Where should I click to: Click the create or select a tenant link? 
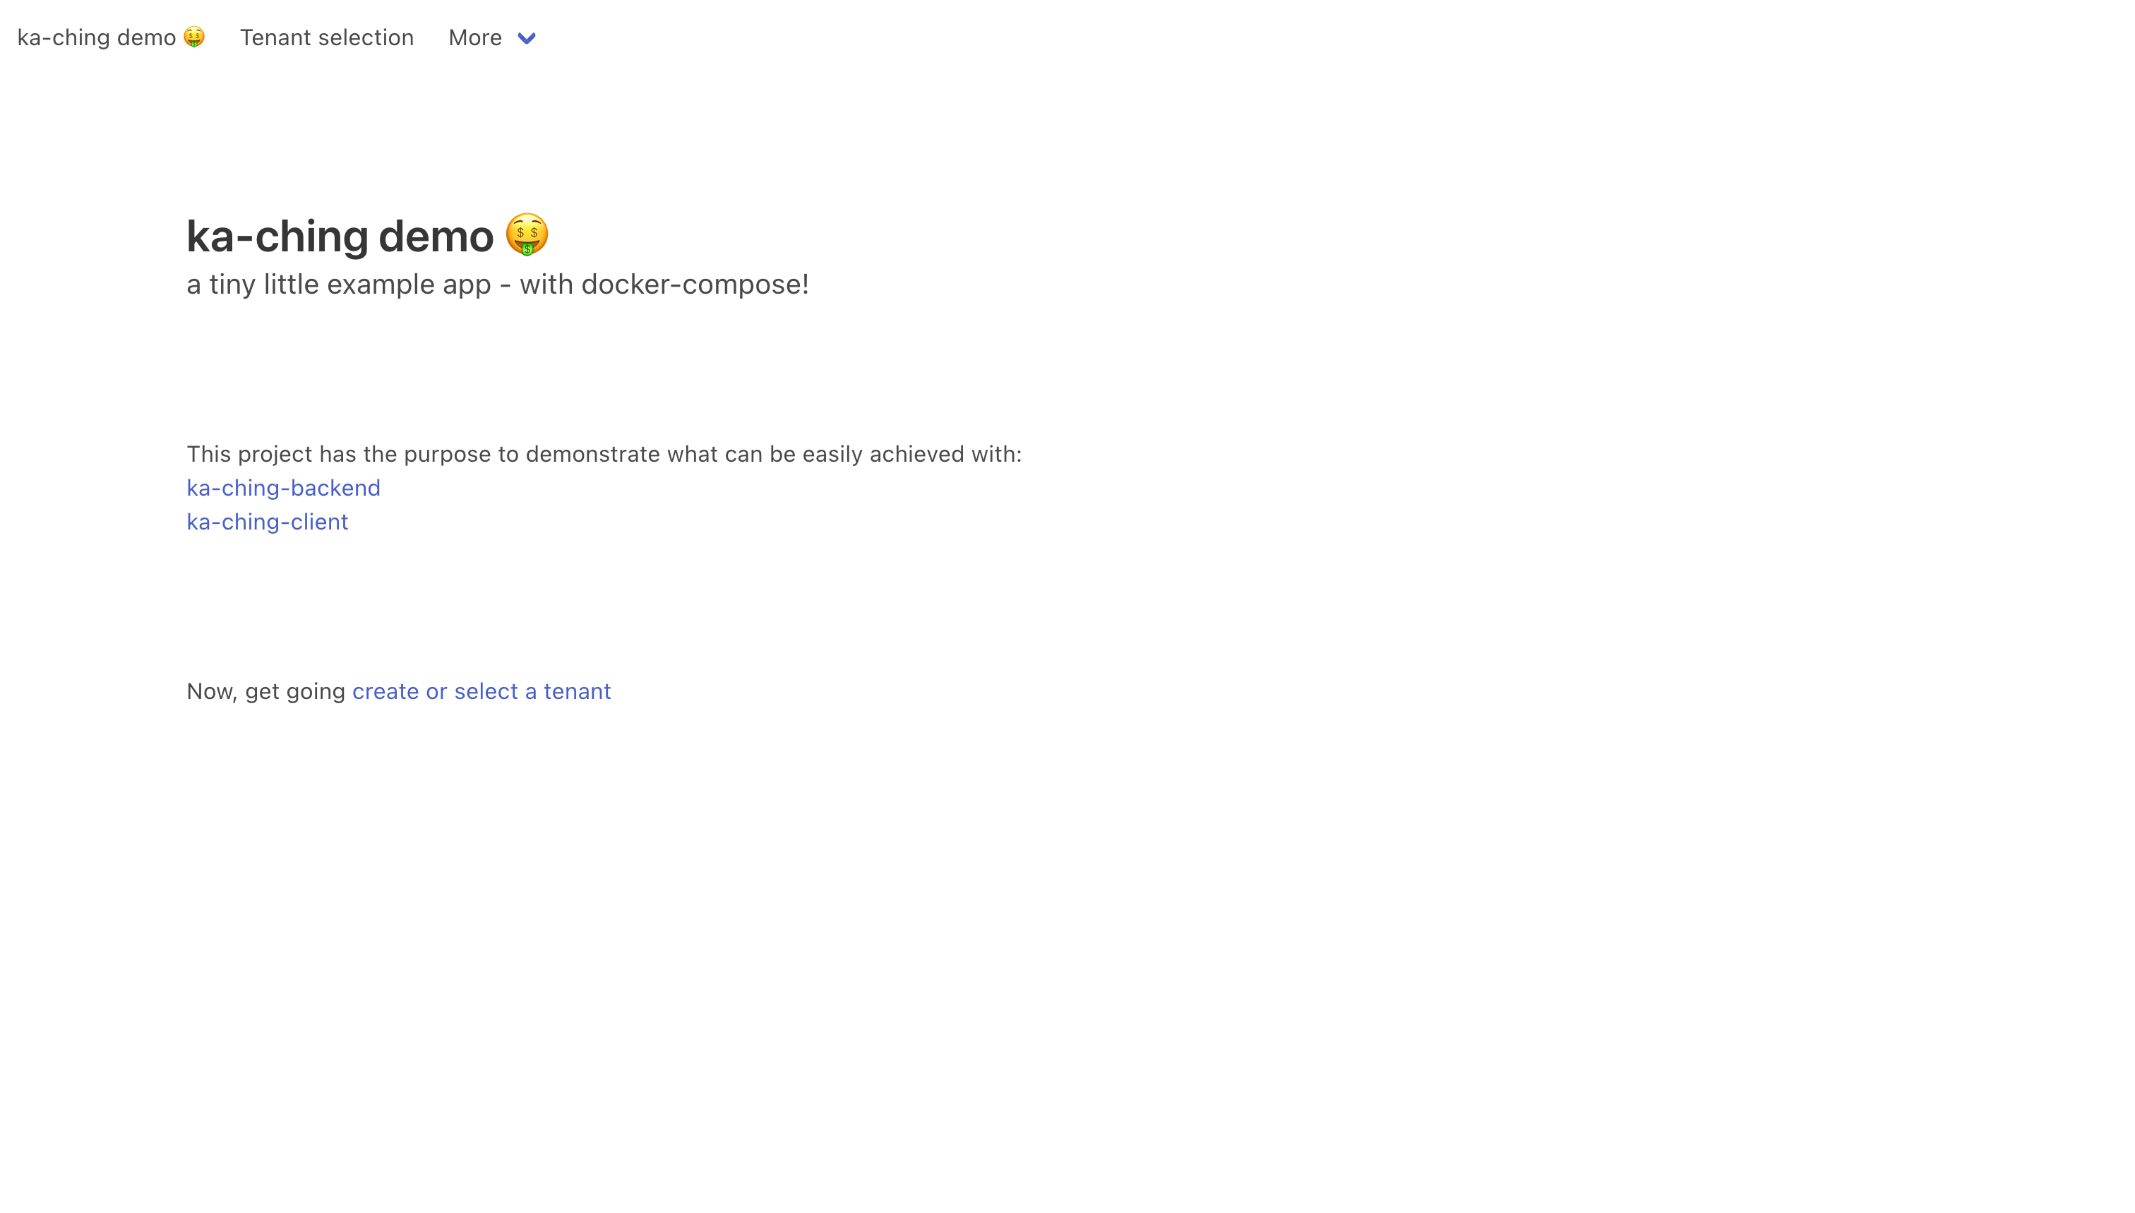click(x=482, y=691)
